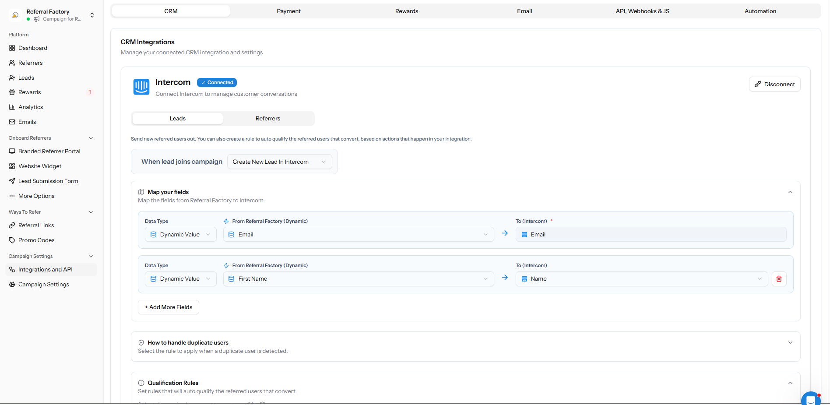Click the Branded Referrer Portal monitor icon
Screen dimensions: 830x405
click(12, 151)
